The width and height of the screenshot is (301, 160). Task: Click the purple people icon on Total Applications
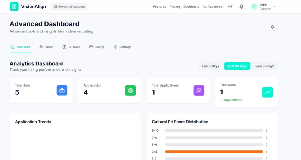click(199, 91)
